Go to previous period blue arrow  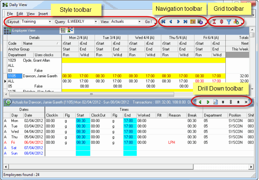pyautogui.click(x=171, y=21)
